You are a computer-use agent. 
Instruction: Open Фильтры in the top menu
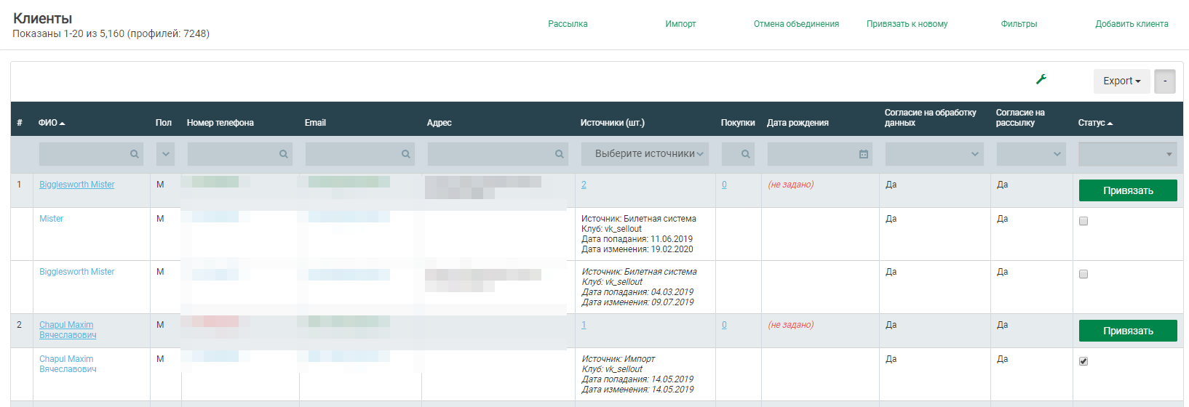point(1019,24)
